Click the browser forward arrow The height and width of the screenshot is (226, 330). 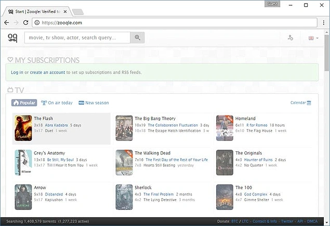(x=16, y=23)
